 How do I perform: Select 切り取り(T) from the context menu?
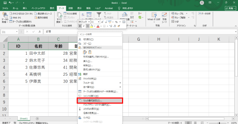tap(100, 39)
